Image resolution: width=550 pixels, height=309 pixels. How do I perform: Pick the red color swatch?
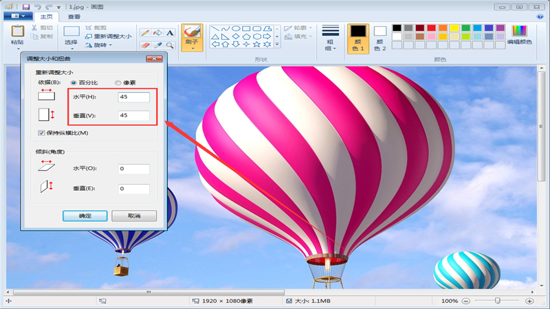[x=431, y=28]
